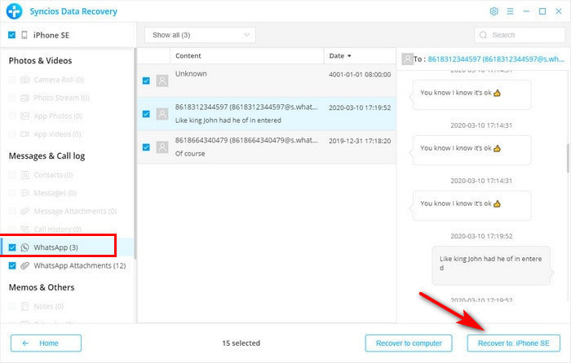Image resolution: width=571 pixels, height=363 pixels.
Task: Uncheck the 8618664340479 conversation checkbox
Action: 146,147
